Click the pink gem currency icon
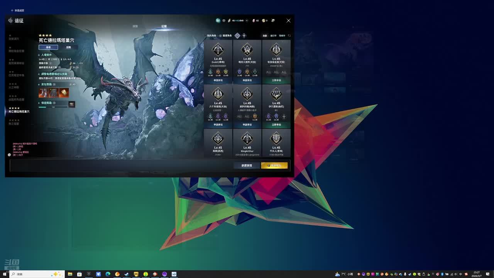494x278 pixels. pyautogui.click(x=254, y=20)
